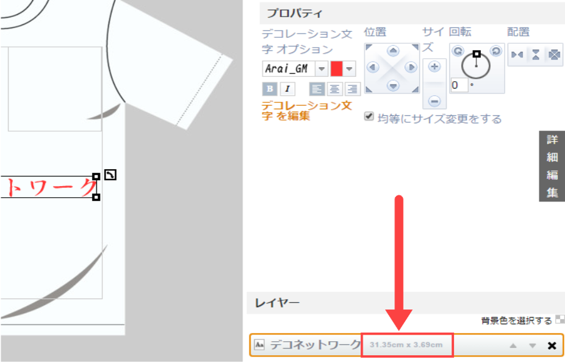Uncheck 均等にサイズ変更をする checkbox
Screen dimensions: 565x362
pyautogui.click(x=369, y=116)
